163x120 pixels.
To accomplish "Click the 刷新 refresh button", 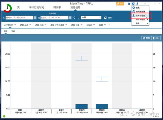I will click(x=108, y=18).
